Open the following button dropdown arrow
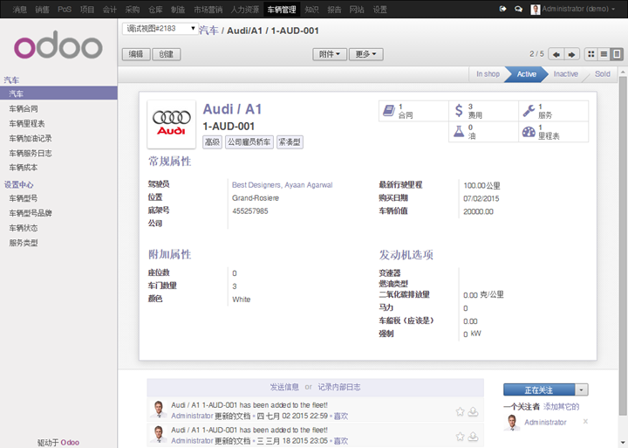 click(x=582, y=389)
